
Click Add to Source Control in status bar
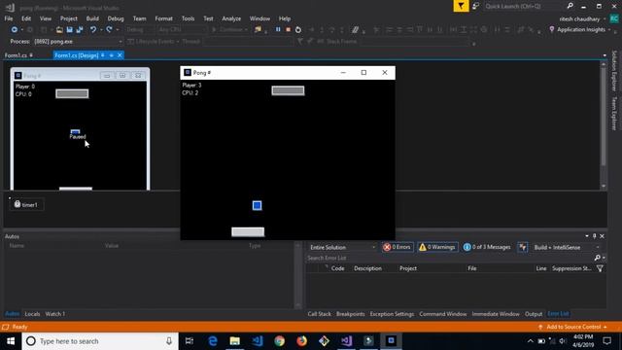pos(573,327)
